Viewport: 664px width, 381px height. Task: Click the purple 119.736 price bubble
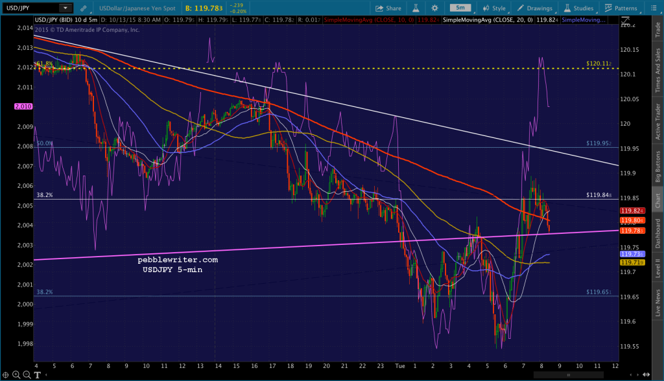(632, 254)
